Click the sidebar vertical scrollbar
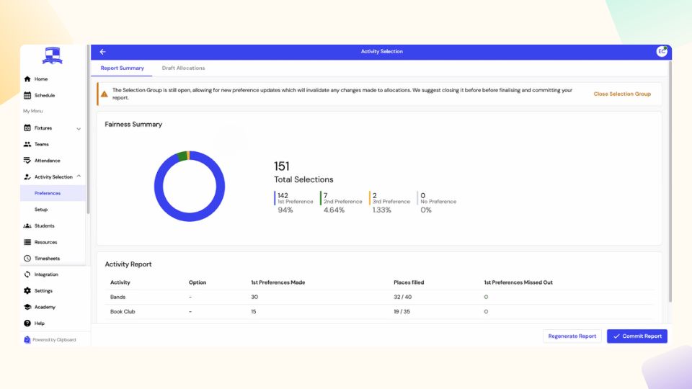Image resolution: width=692 pixels, height=389 pixels. pyautogui.click(x=88, y=130)
